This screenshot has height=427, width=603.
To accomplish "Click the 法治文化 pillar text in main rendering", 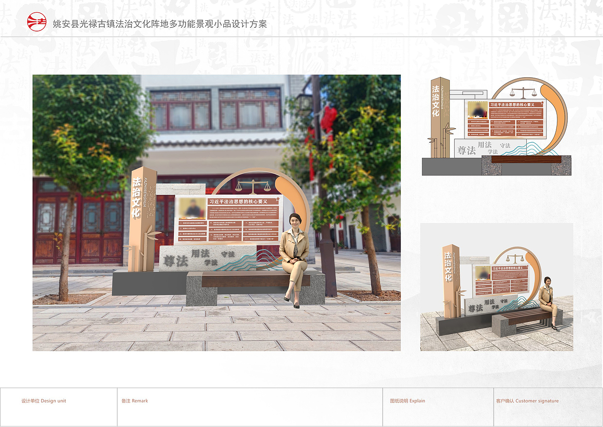I will [x=137, y=197].
